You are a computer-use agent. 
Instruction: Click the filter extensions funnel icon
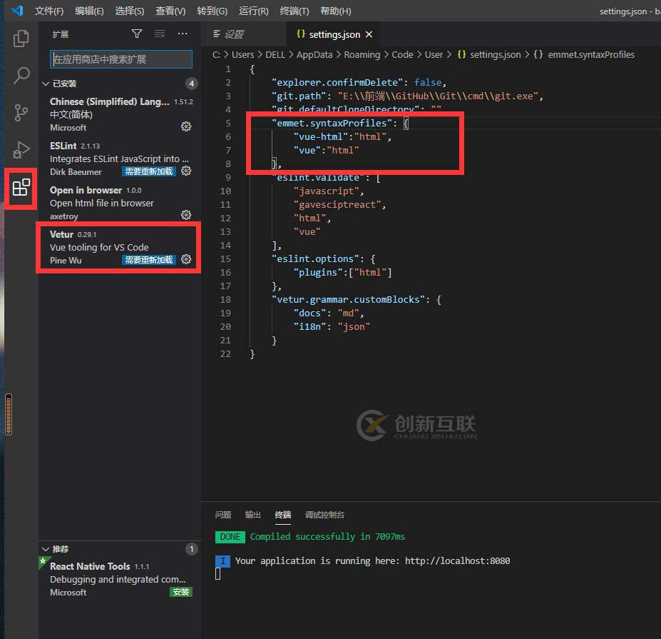tap(137, 34)
